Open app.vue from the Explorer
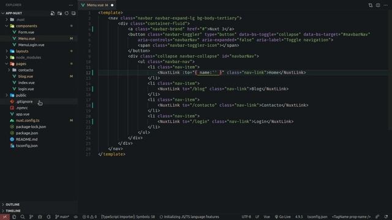This screenshot has height=220, width=392. click(x=39, y=114)
